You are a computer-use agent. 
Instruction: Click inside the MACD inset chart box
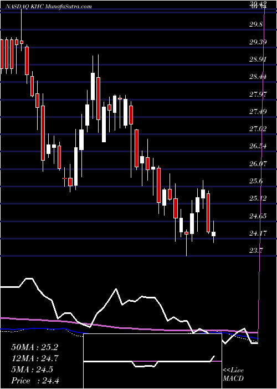[x=152, y=361]
